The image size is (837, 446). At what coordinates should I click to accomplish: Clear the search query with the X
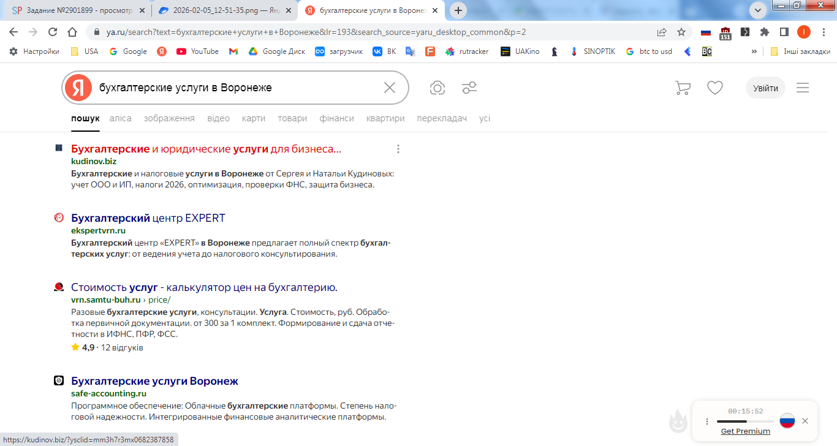click(x=390, y=88)
